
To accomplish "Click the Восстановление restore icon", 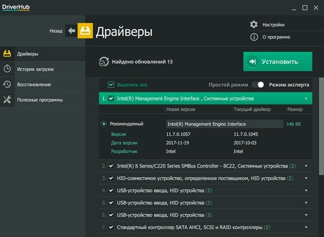I will (7, 84).
